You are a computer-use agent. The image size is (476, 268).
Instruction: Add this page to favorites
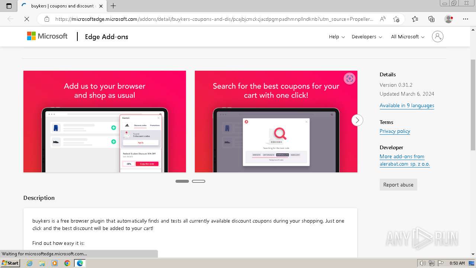click(396, 19)
